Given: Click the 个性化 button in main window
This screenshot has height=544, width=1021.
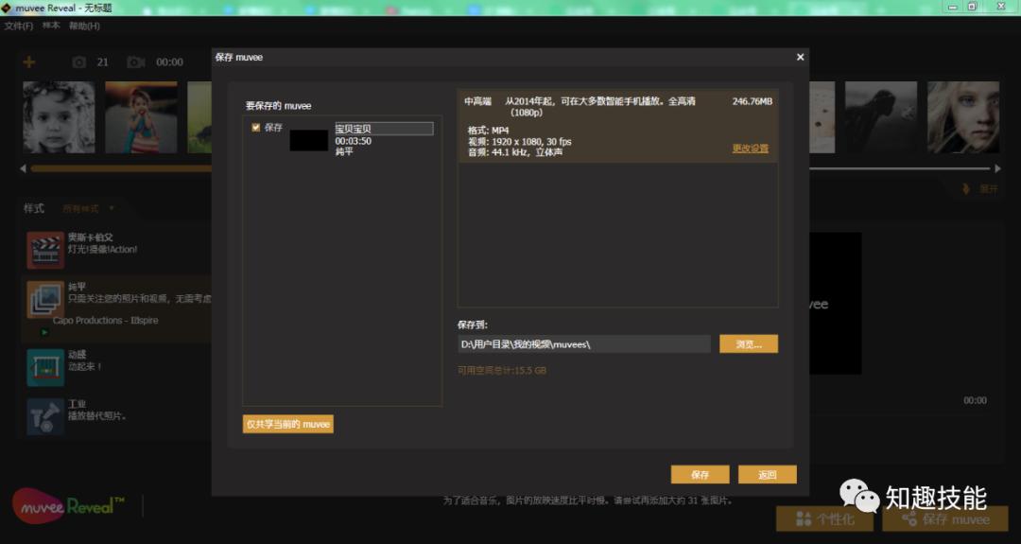Looking at the screenshot, I should pyautogui.click(x=825, y=519).
